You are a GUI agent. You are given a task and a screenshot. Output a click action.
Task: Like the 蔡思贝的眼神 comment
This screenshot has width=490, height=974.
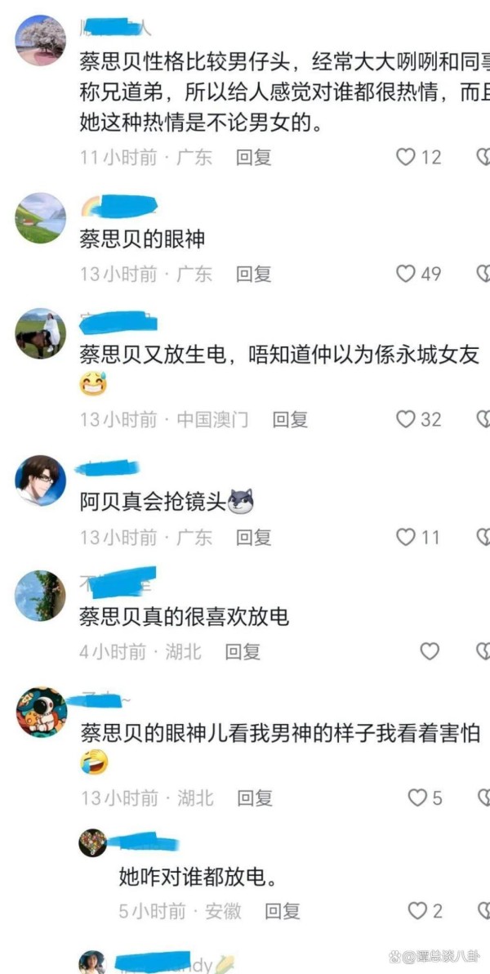point(406,273)
